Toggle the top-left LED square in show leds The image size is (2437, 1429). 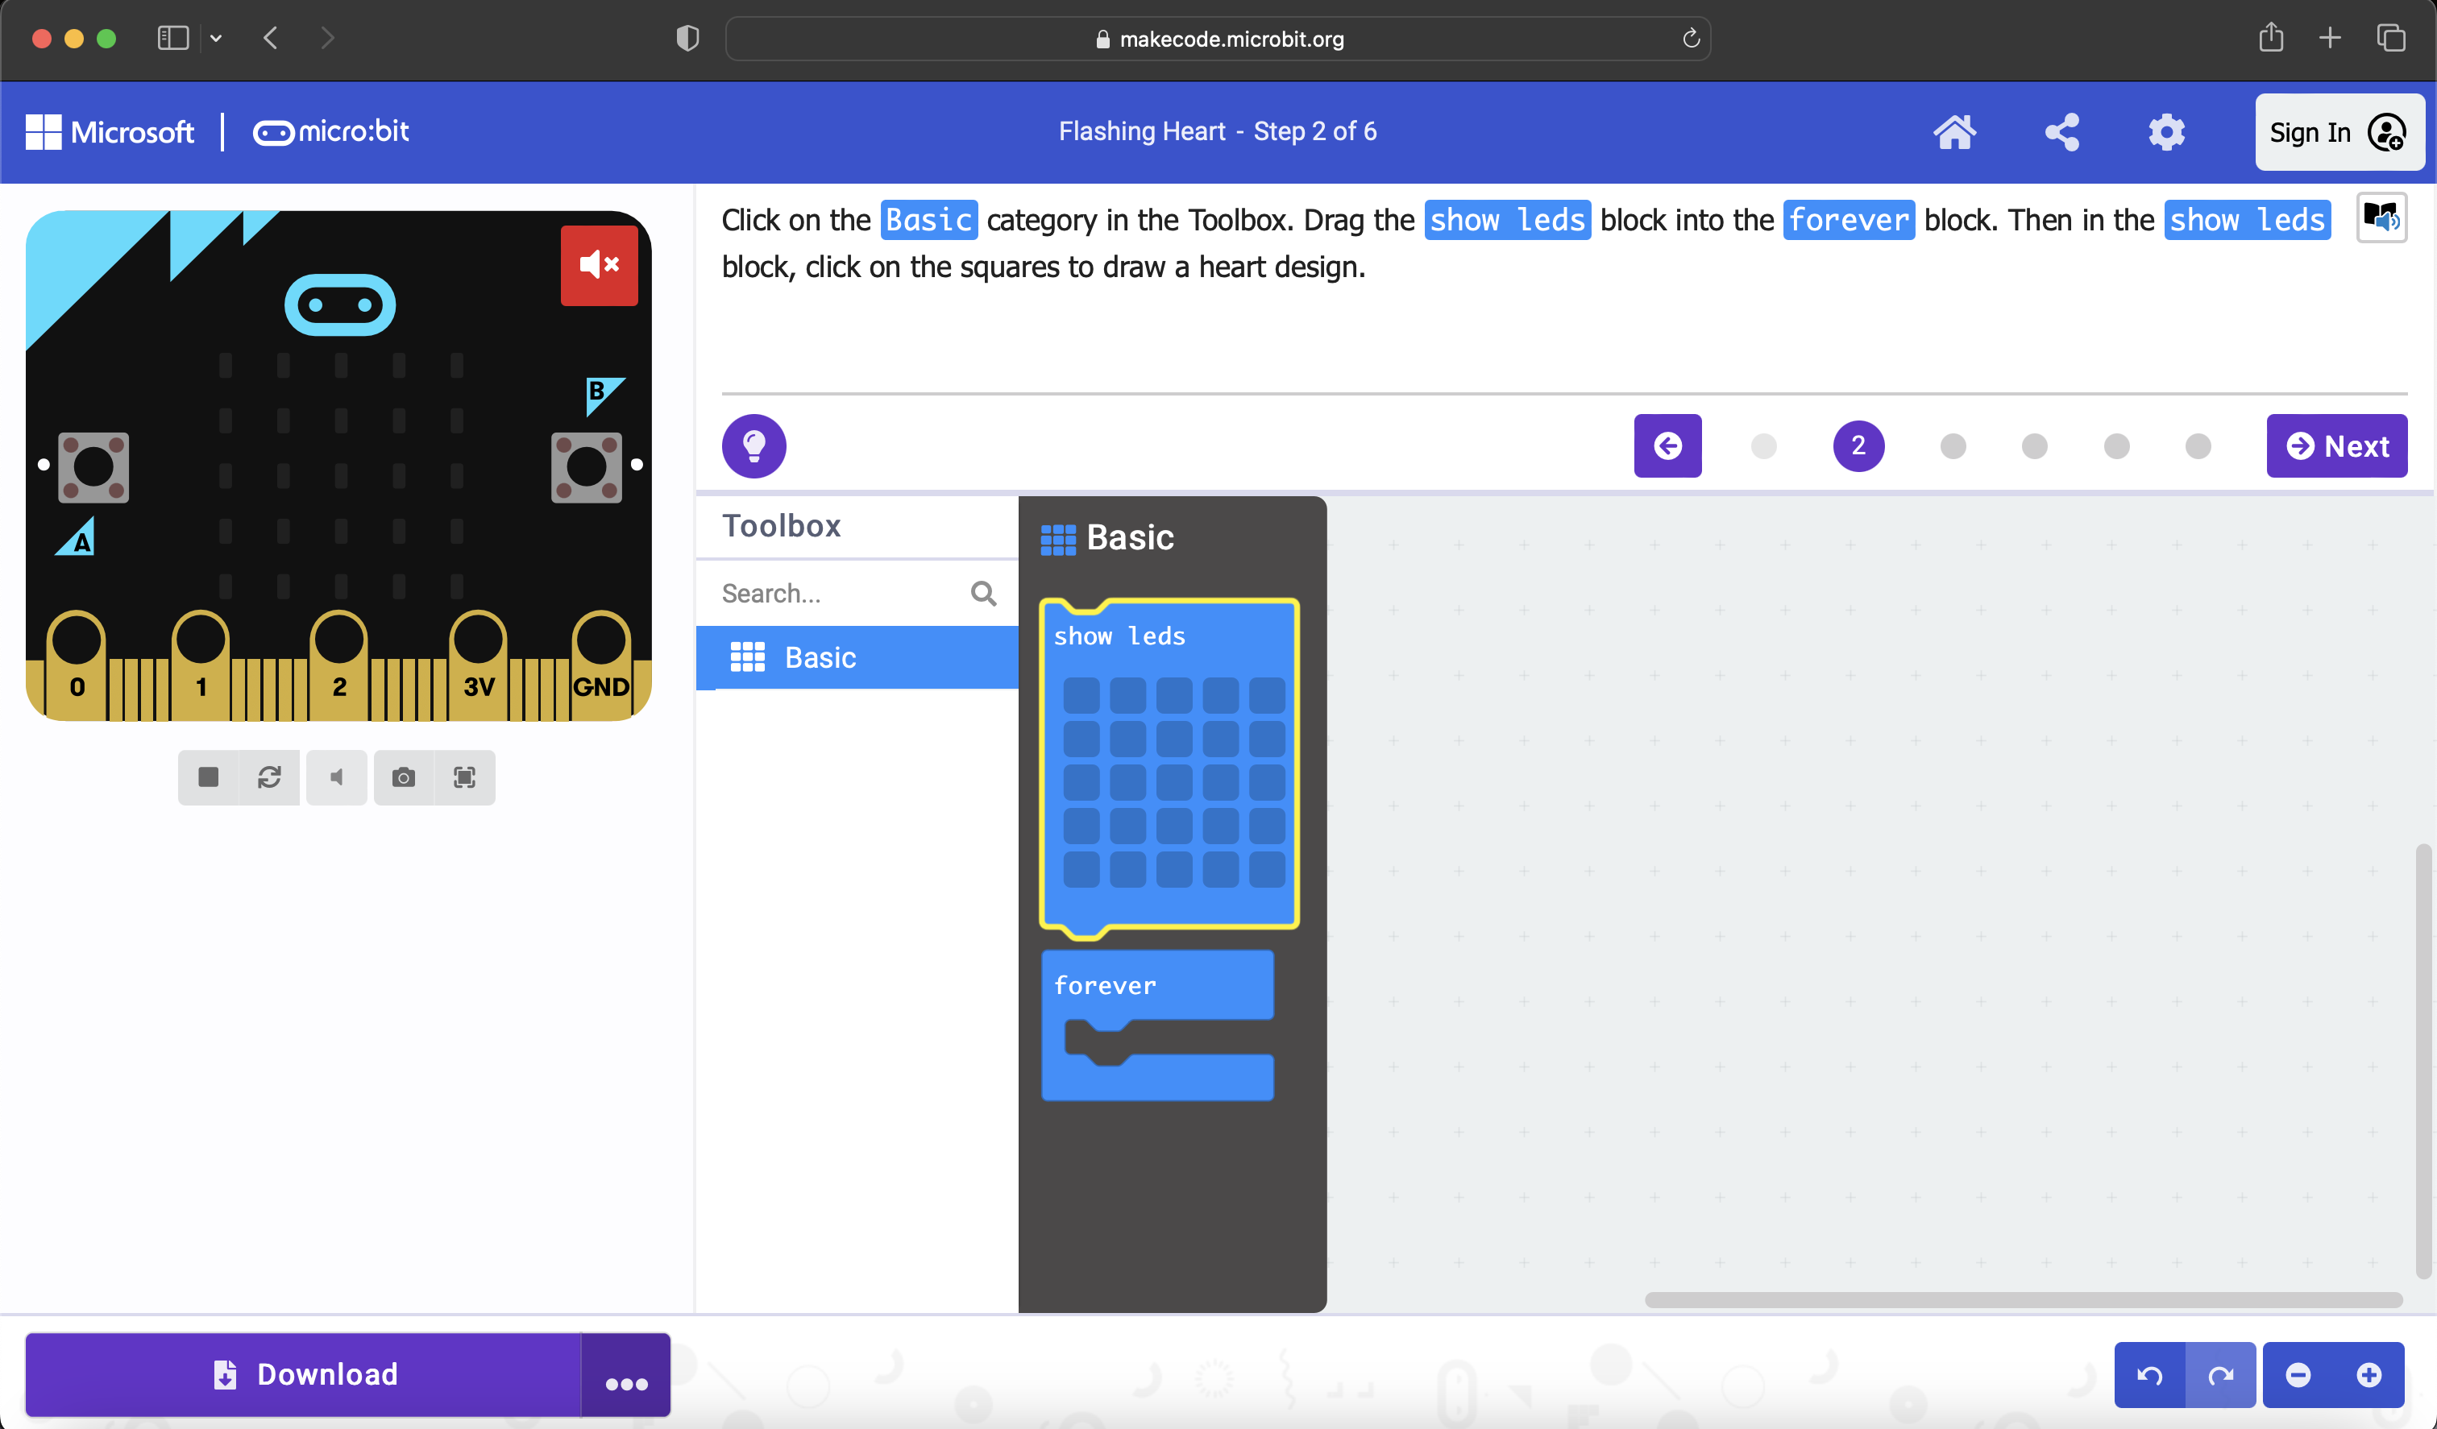[x=1080, y=695]
